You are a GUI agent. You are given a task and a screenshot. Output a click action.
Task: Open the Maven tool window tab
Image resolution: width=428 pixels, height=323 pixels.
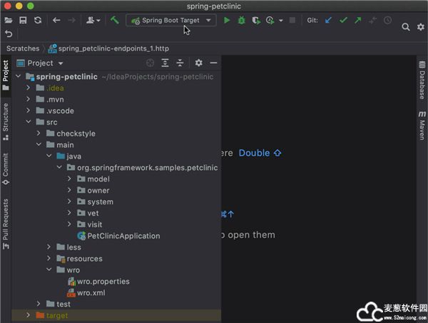click(422, 125)
